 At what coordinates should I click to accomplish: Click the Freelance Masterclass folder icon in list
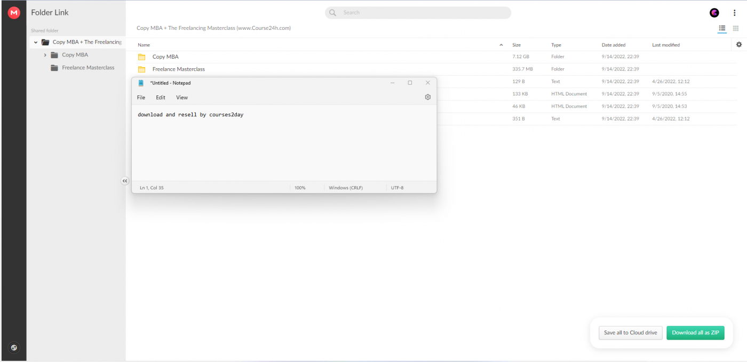click(141, 69)
